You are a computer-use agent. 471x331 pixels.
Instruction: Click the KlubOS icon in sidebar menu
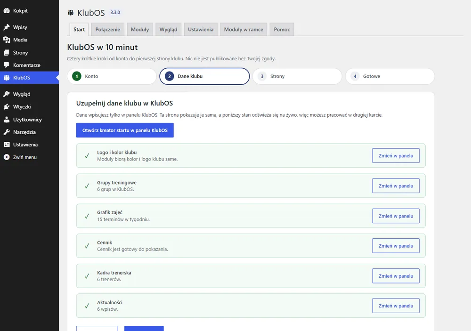7,78
